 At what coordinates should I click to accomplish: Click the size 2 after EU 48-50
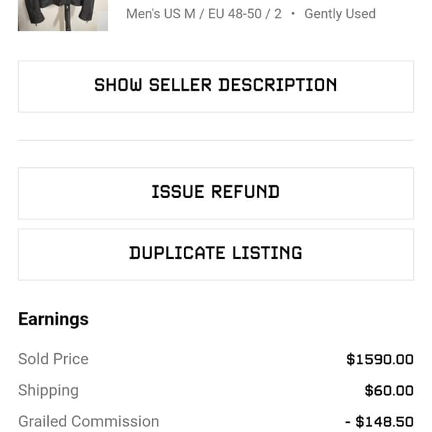coord(278,14)
